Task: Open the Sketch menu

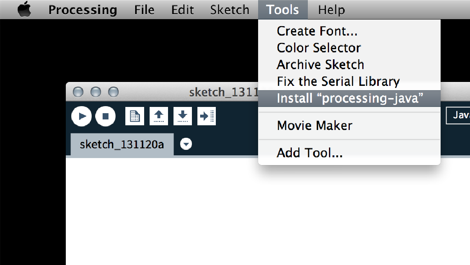Action: (230, 10)
